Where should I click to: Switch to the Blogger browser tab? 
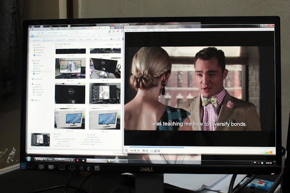[x=100, y=28]
